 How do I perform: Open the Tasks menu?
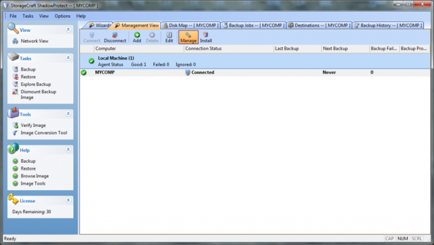28,16
